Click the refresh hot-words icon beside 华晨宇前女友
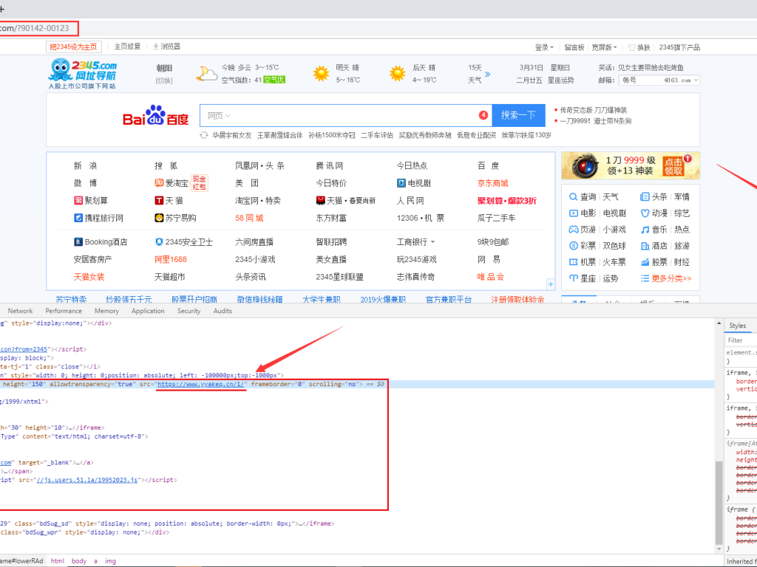 [204, 136]
